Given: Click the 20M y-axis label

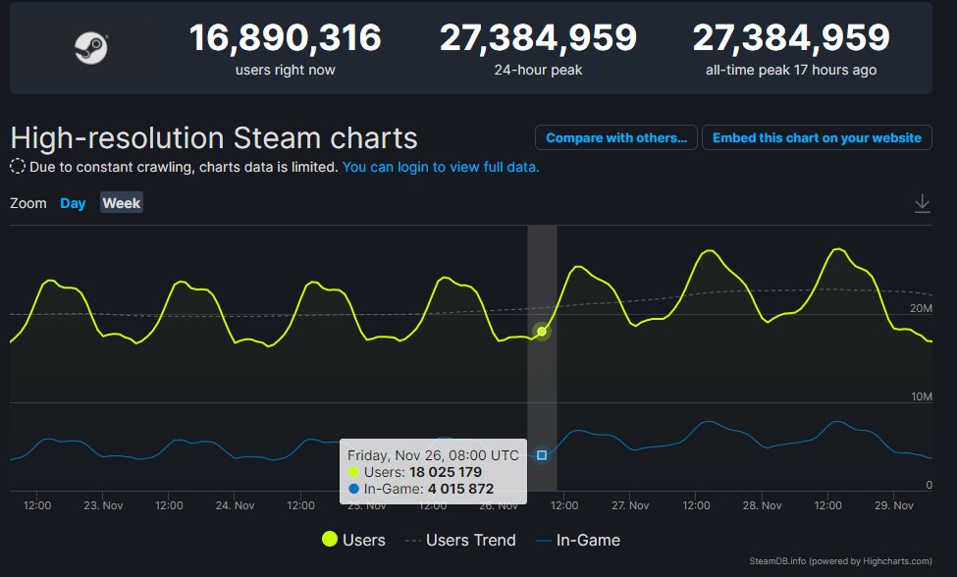Looking at the screenshot, I should pyautogui.click(x=921, y=309).
